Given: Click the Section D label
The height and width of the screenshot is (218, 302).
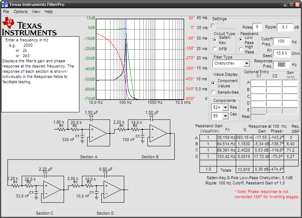Looking at the screenshot, I should click(x=105, y=213).
